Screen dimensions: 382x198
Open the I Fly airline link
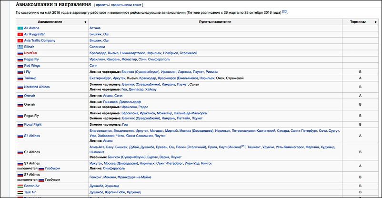point(27,72)
